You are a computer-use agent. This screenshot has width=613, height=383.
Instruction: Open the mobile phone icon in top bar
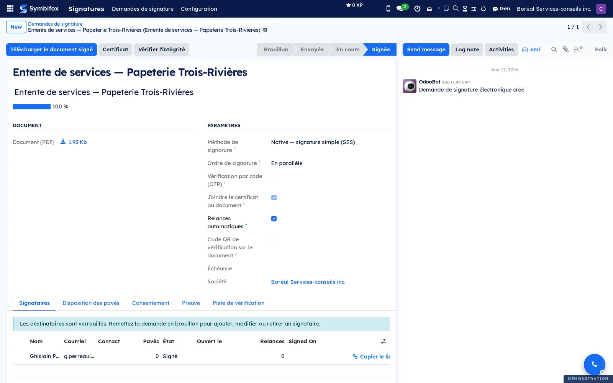tap(388, 8)
